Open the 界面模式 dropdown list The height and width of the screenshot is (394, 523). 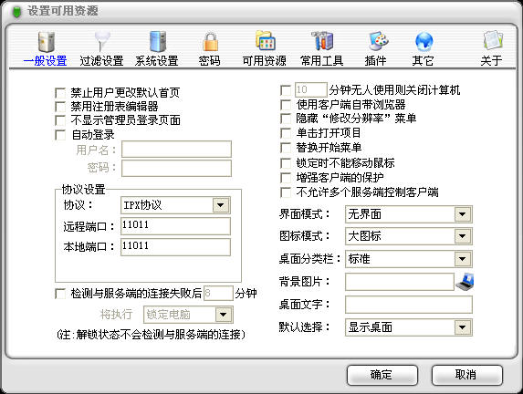[463, 214]
